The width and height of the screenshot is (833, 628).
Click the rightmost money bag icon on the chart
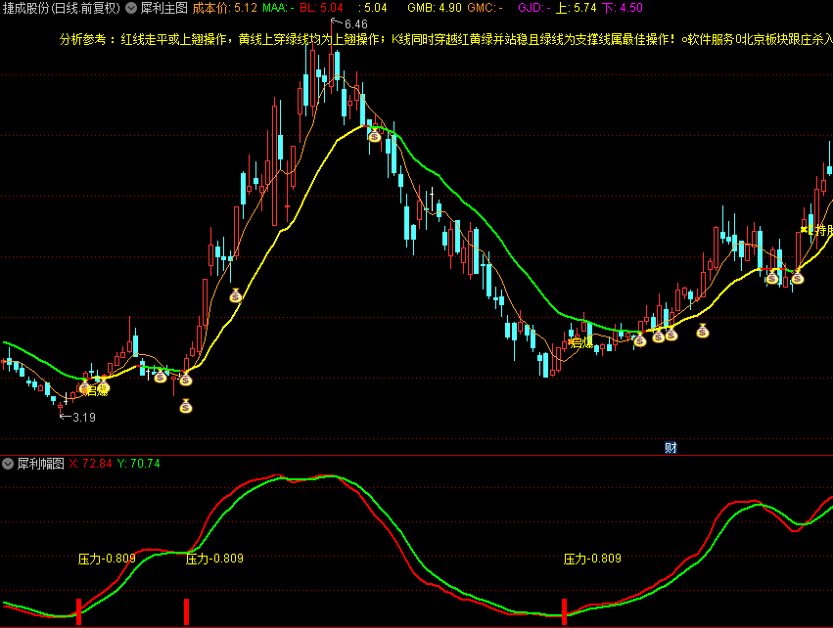[797, 277]
